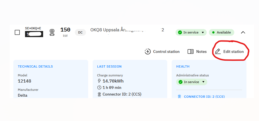Image resolution: width=259 pixels, height=121 pixels.
Task: Click the lightning bolt icon beside 14.70kWh
Action: point(99,81)
